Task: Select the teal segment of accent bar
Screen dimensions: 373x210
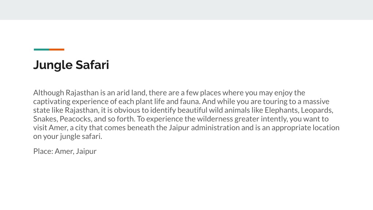Action: click(42, 50)
